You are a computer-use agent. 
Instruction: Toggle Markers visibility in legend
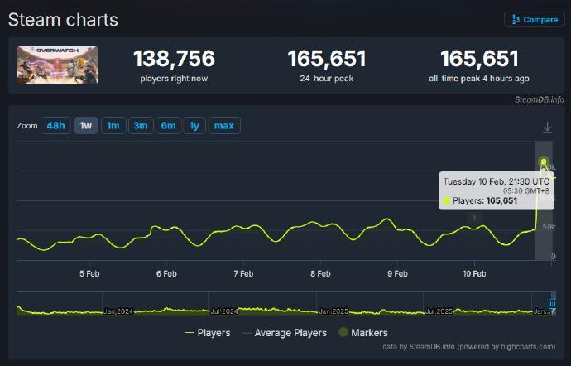(363, 332)
